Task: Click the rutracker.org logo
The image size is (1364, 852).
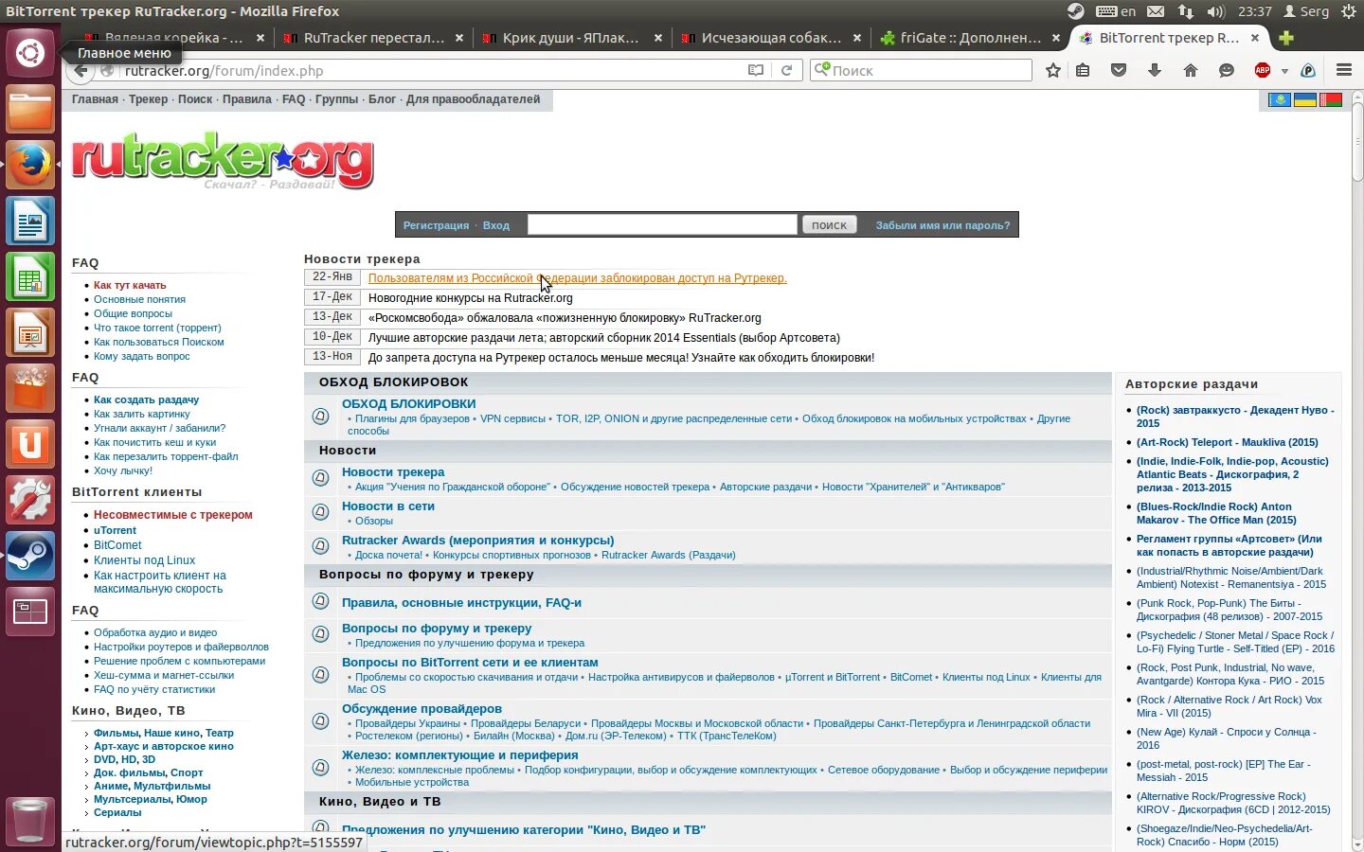Action: pos(223,160)
